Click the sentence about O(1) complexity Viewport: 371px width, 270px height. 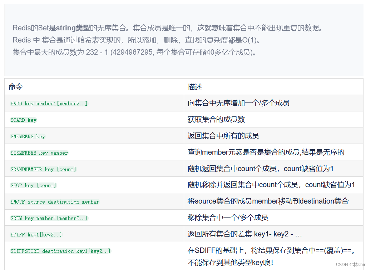(x=137, y=40)
